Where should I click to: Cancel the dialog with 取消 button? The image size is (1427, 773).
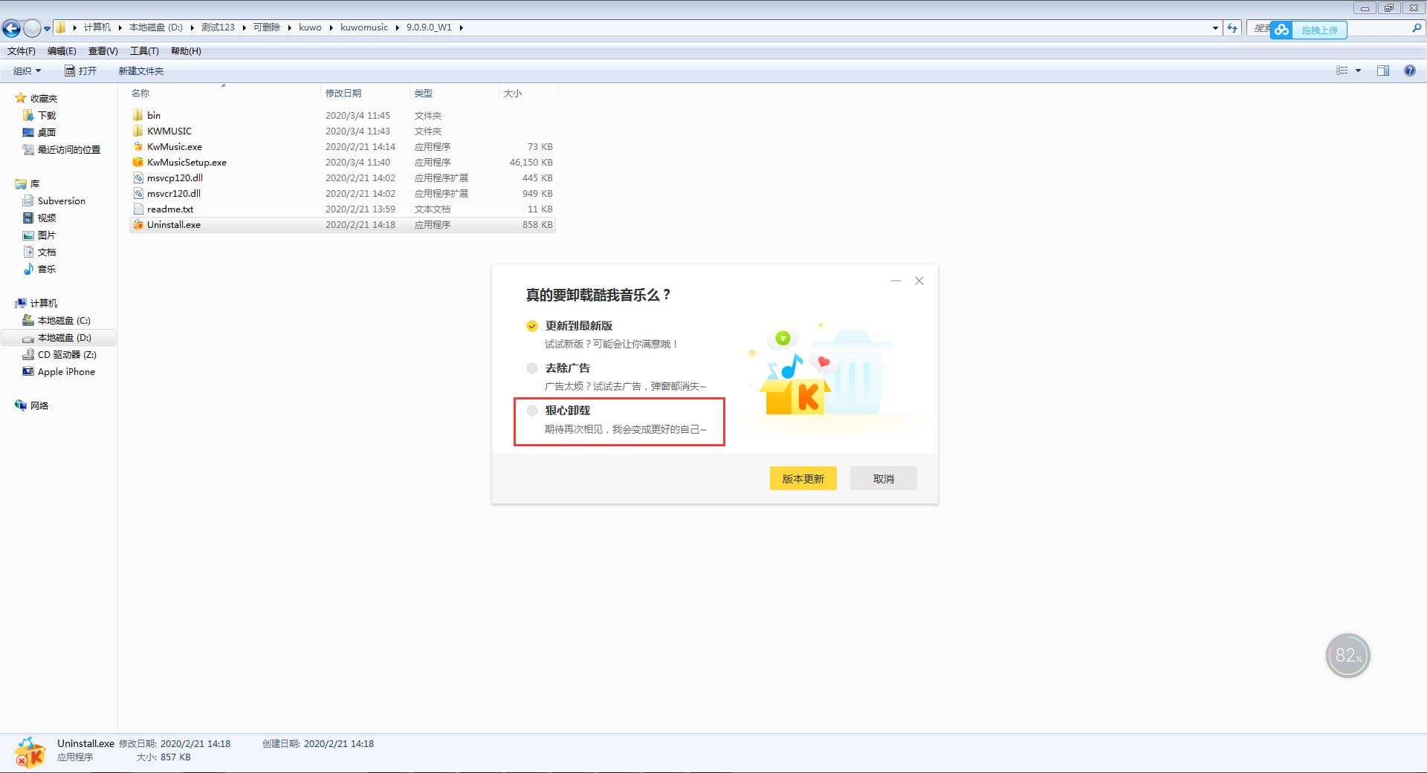[883, 478]
